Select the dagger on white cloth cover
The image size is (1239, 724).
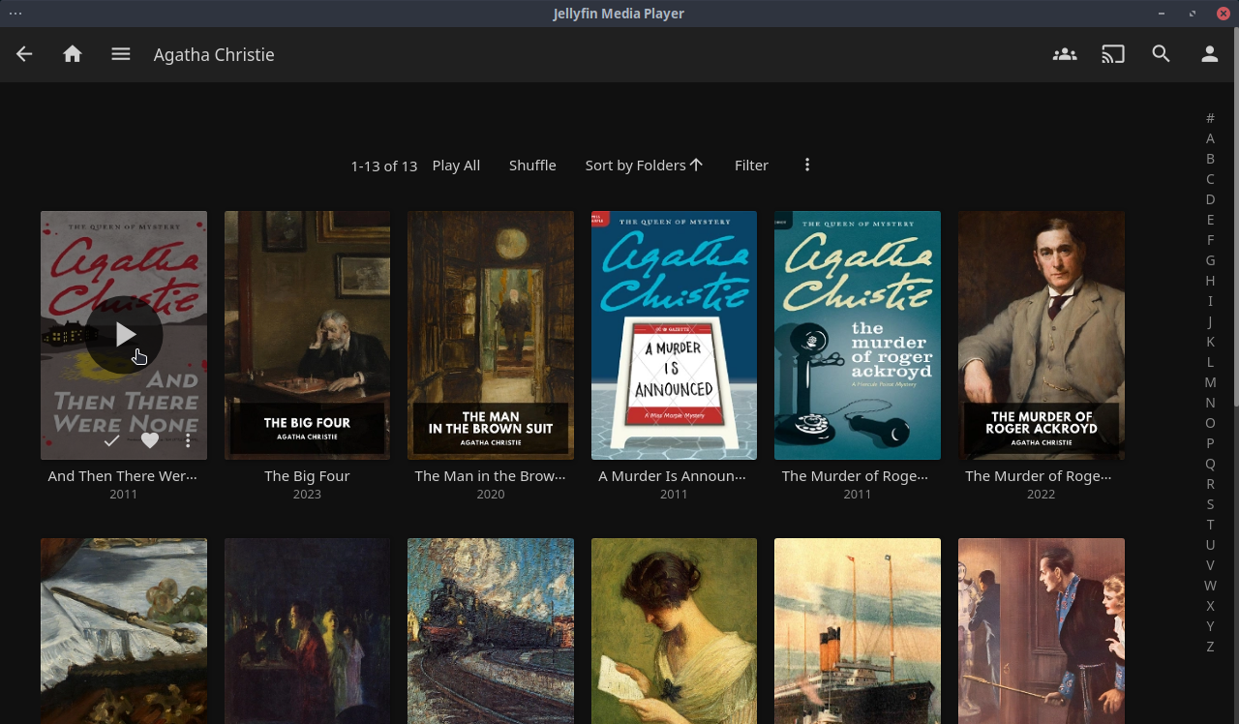coord(124,631)
